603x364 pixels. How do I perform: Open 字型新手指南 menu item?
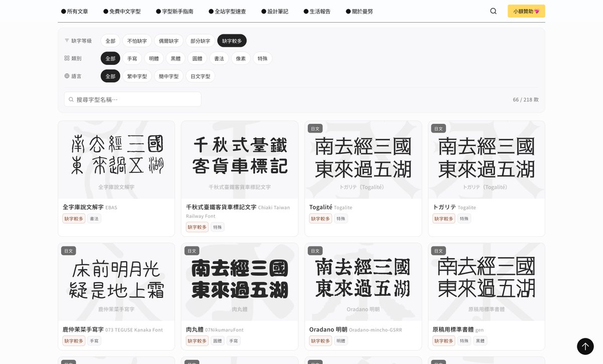pos(174,11)
